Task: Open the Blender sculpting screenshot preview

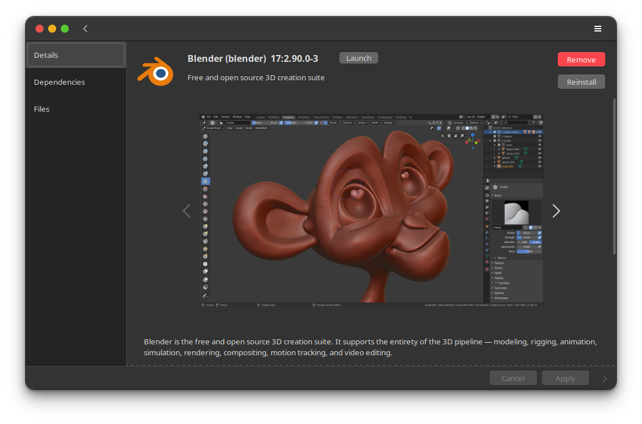Action: point(371,211)
